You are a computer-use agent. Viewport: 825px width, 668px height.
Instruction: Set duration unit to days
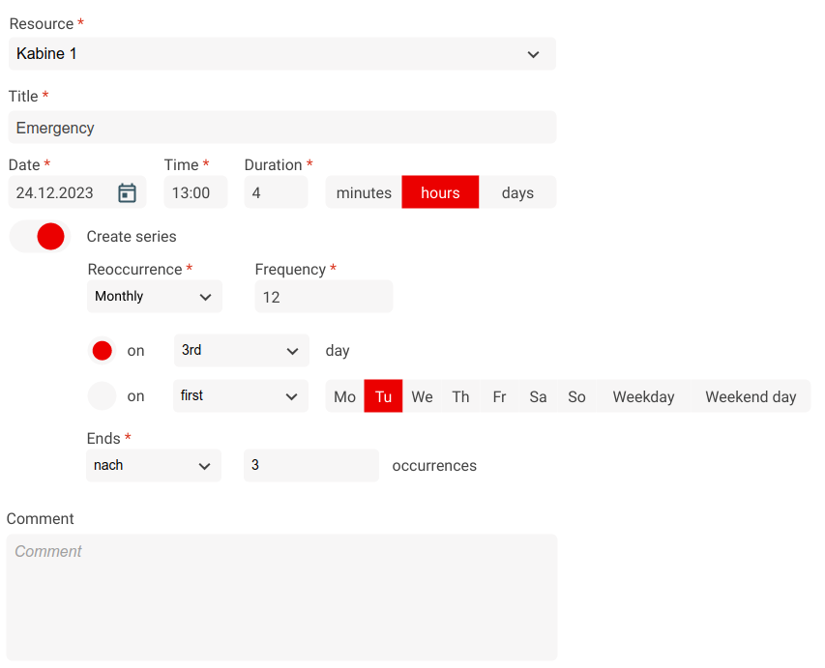click(517, 192)
